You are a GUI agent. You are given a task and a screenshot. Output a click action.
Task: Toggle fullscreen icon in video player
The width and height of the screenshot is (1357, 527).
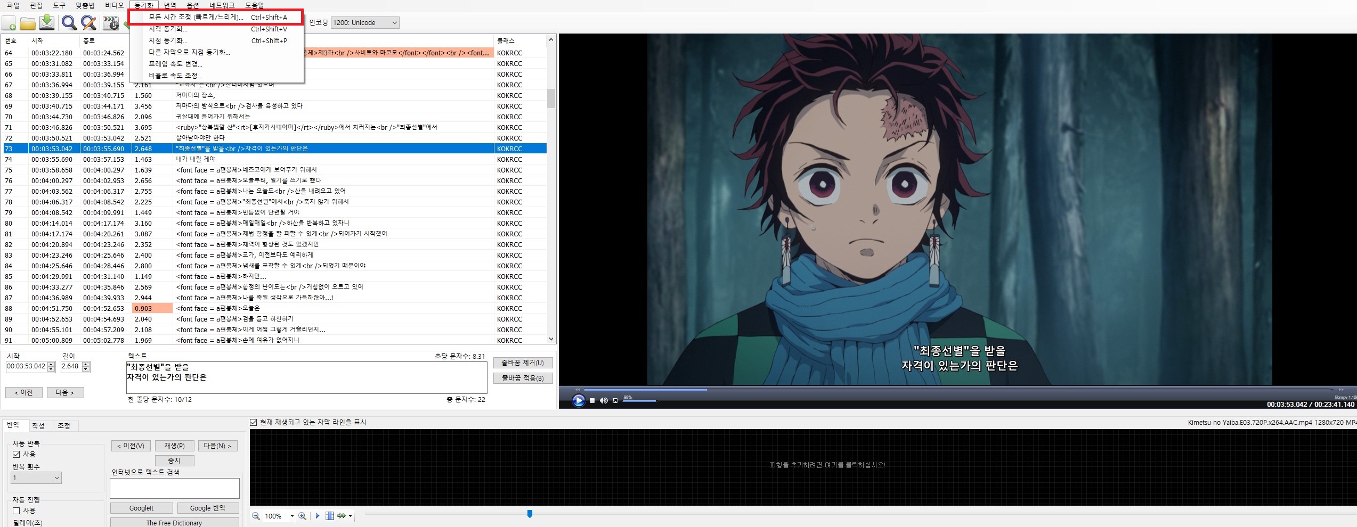click(x=615, y=401)
